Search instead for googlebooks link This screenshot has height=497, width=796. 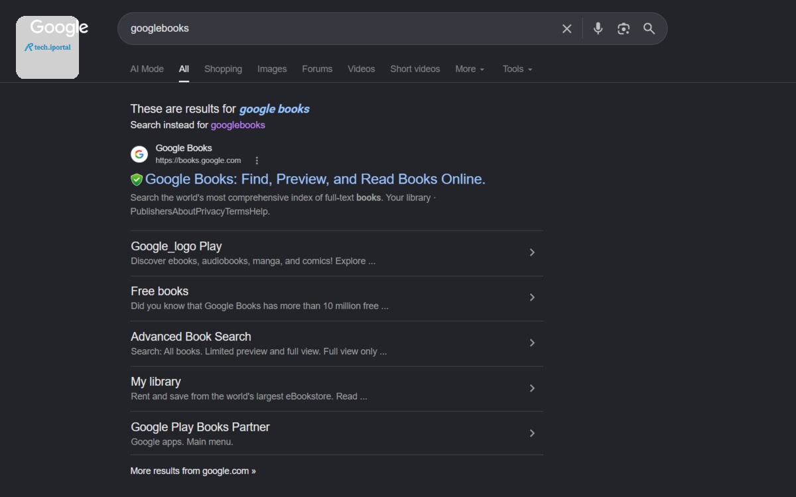237,125
